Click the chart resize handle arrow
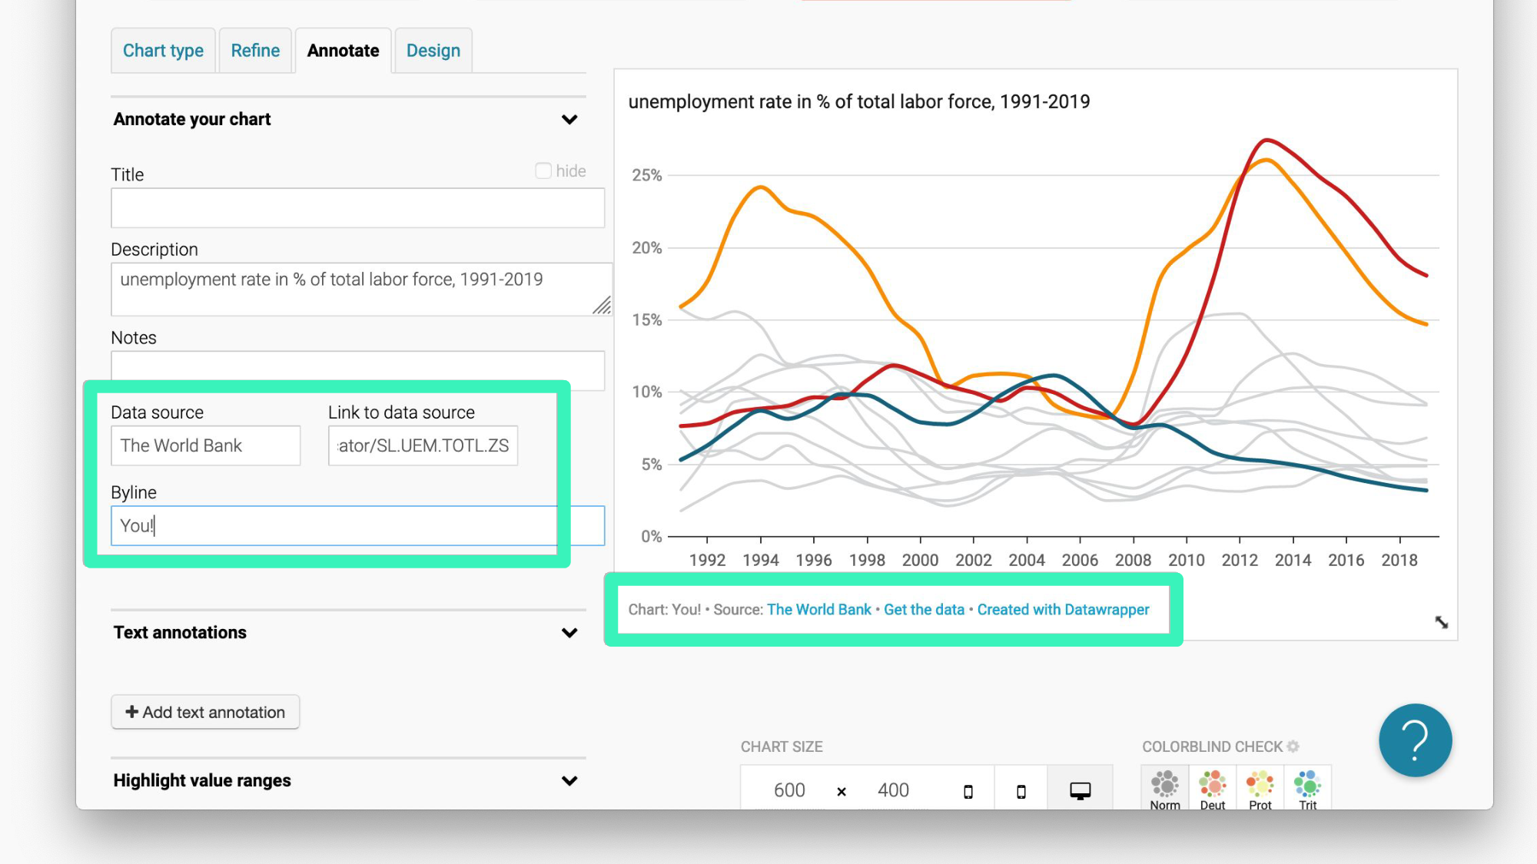Screen dimensions: 1537x864 [x=1441, y=622]
